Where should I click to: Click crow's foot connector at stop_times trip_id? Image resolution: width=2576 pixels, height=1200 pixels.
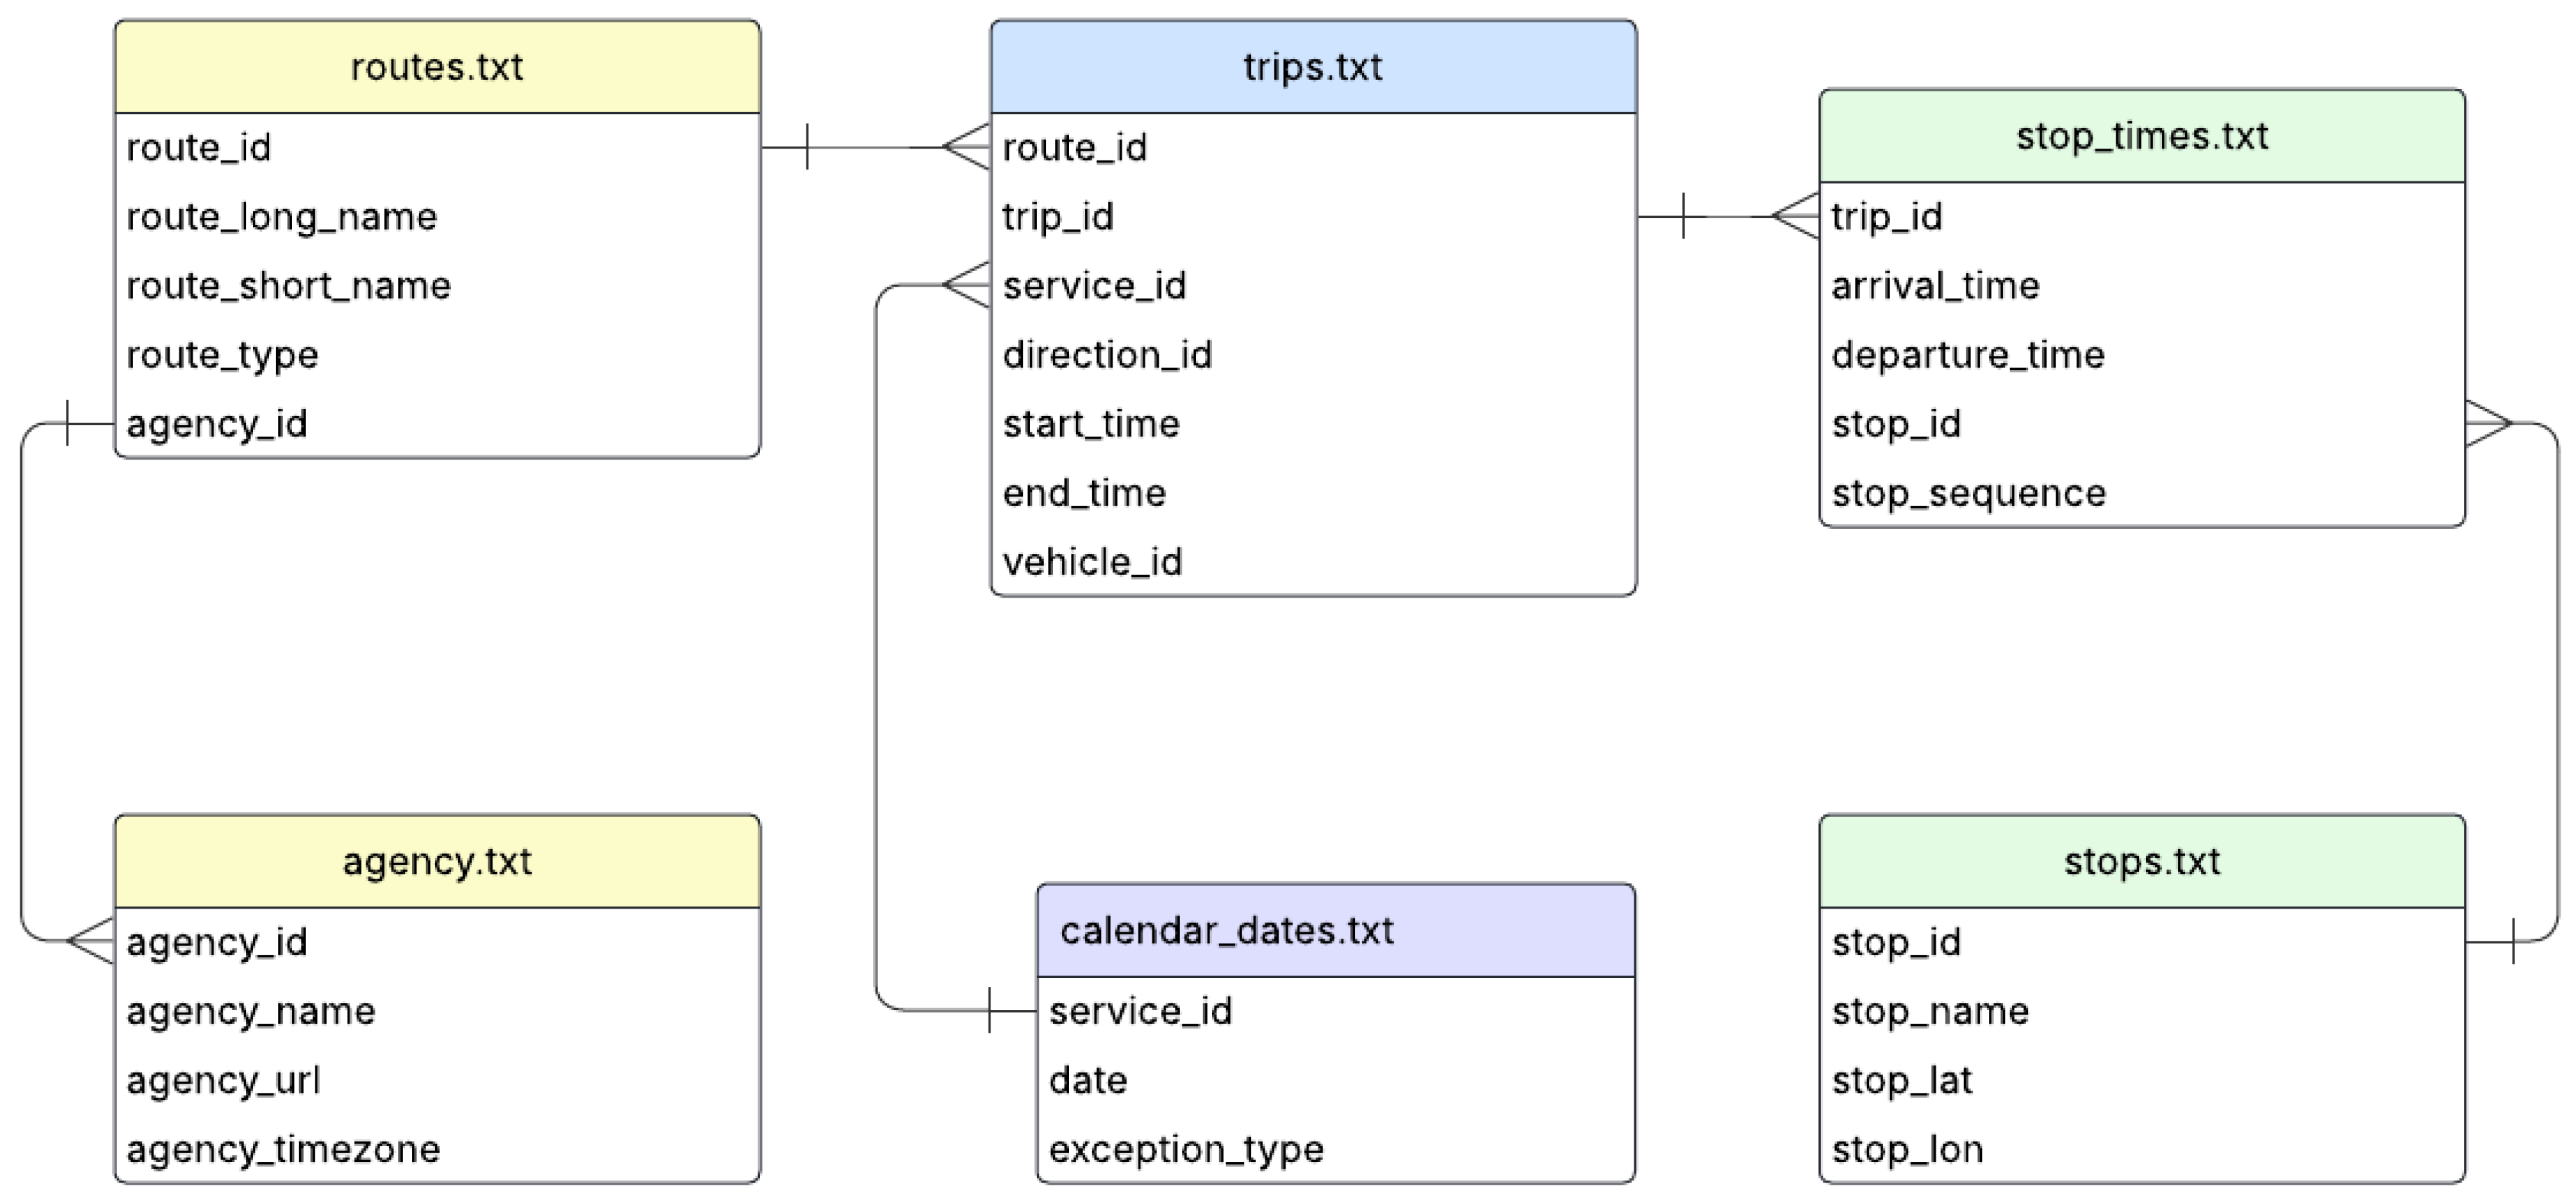pos(1796,217)
